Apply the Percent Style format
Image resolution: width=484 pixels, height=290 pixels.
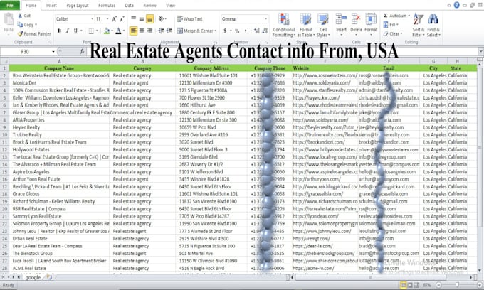coord(237,31)
